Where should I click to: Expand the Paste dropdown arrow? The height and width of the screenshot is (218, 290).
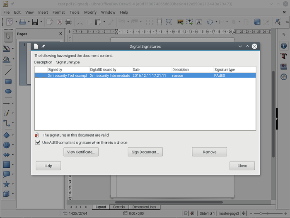(x=104, y=22)
